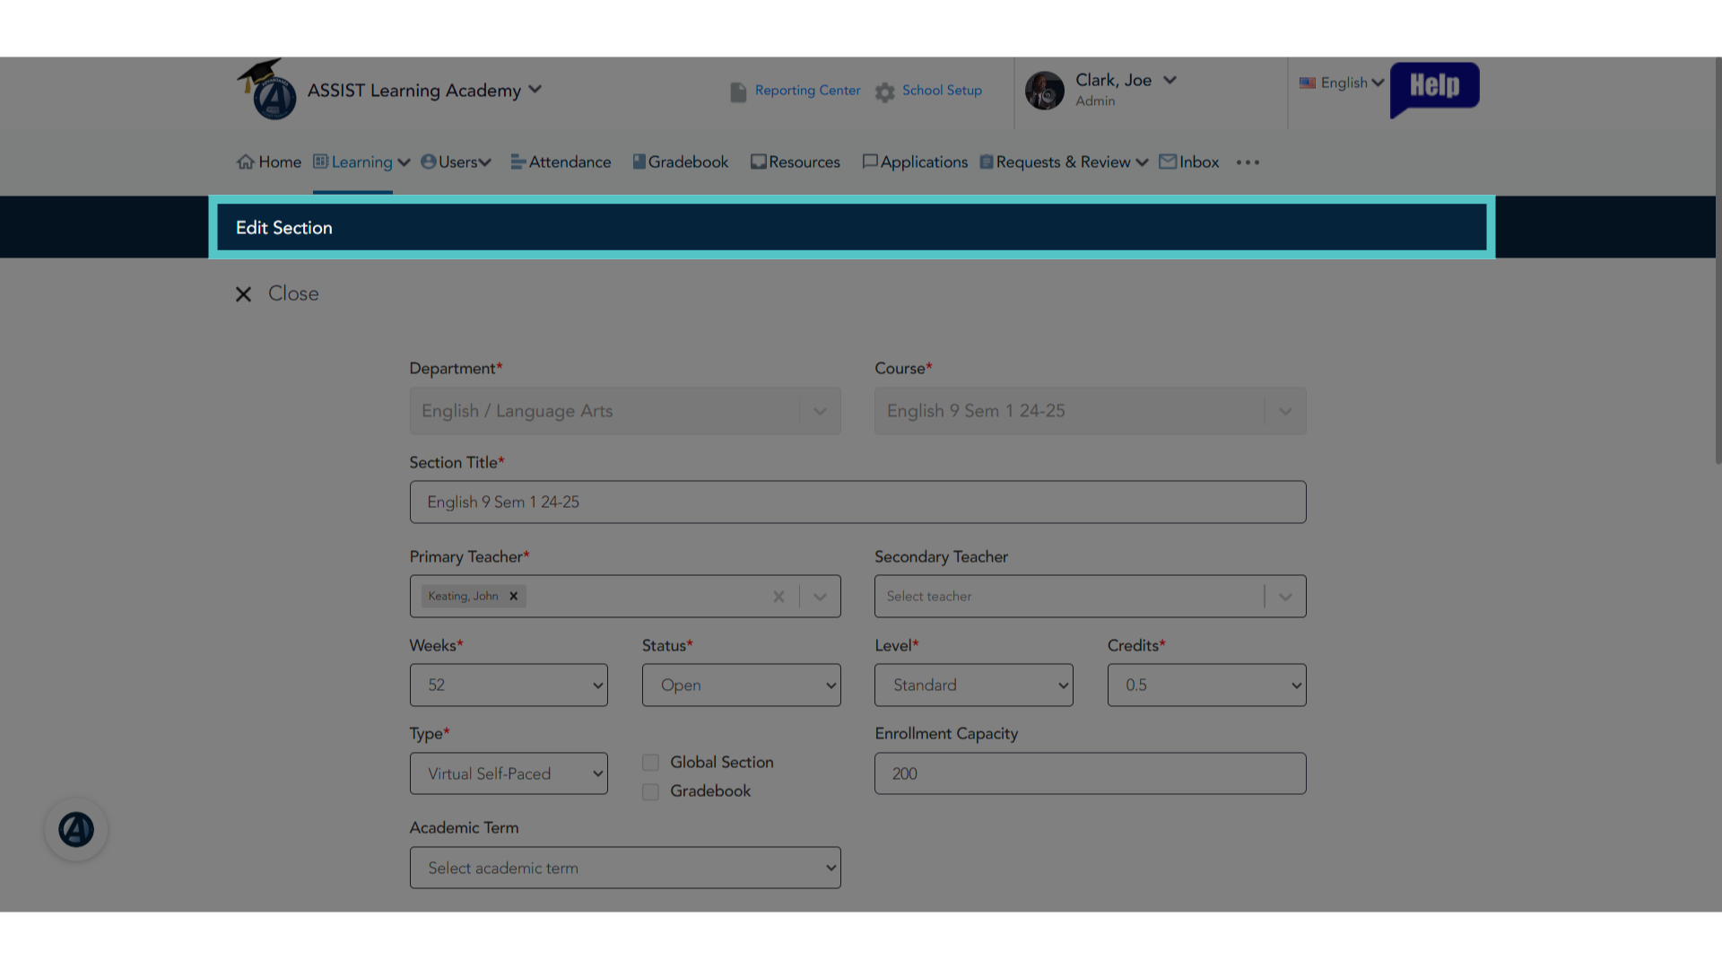
Task: Open the floating ASSIST widget button
Action: point(76,830)
